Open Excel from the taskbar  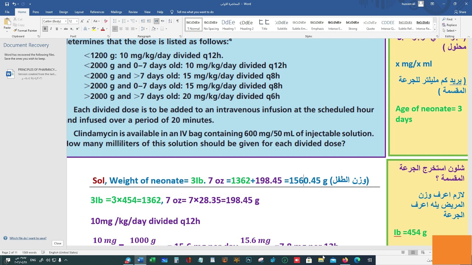click(x=152, y=260)
